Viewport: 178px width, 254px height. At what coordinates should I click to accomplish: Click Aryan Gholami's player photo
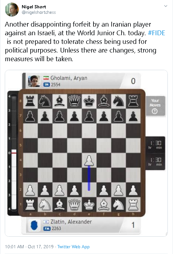coord(34,81)
